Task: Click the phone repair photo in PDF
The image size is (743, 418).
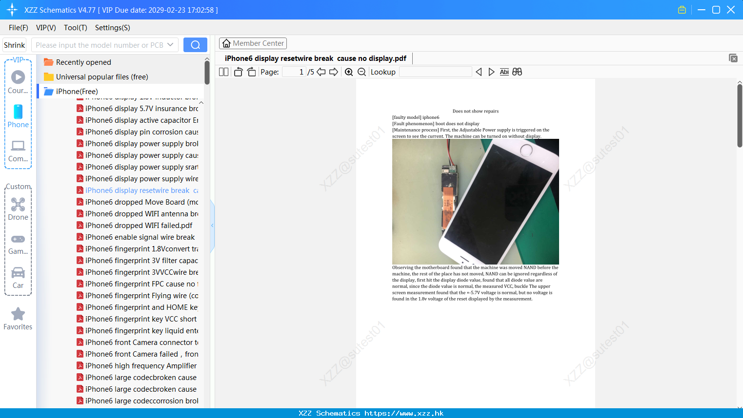Action: [476, 202]
